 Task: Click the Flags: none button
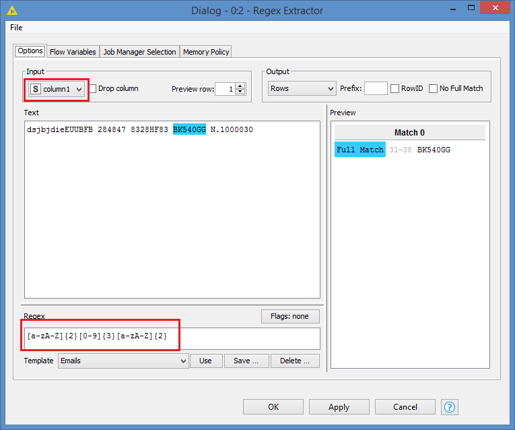(290, 316)
